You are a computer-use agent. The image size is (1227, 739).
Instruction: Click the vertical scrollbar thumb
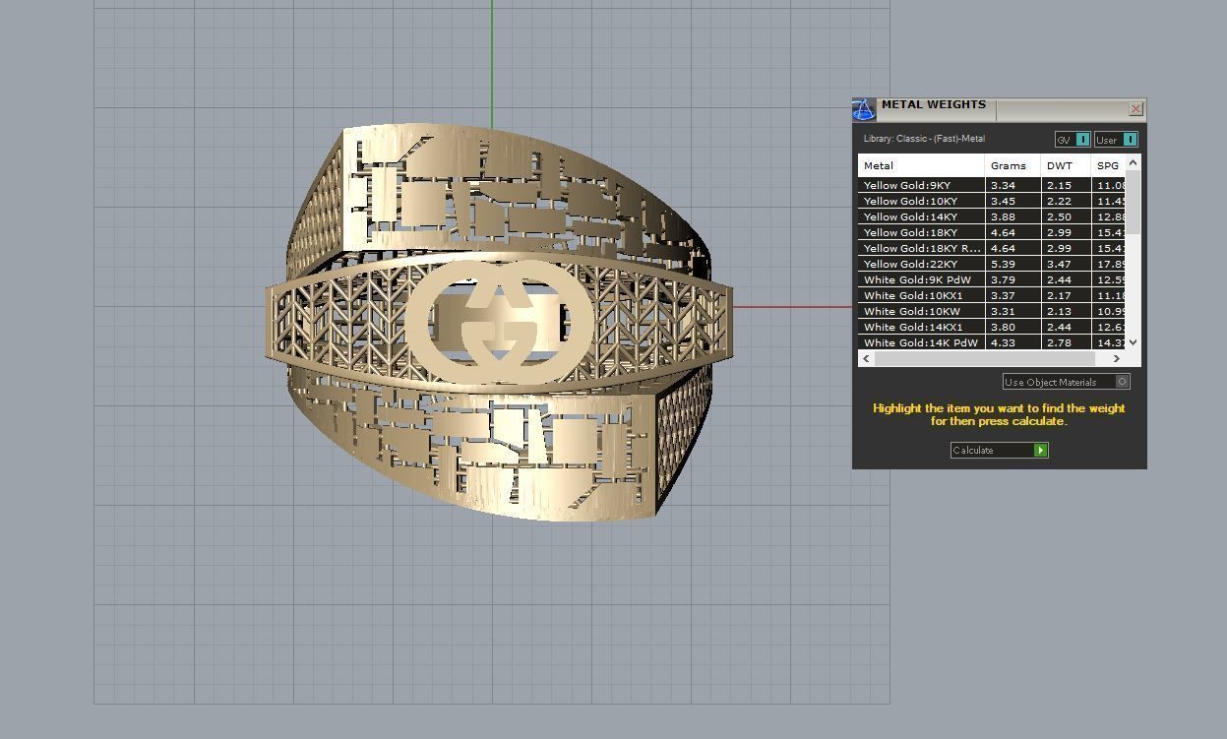1133,202
